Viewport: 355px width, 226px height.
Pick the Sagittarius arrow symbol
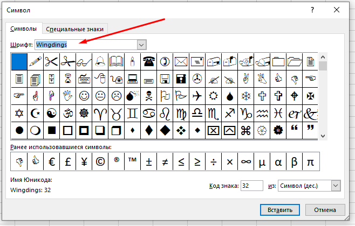pos(230,113)
